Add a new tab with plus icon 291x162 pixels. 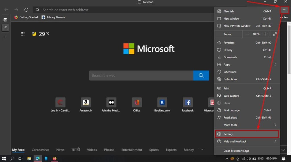pos(5,37)
